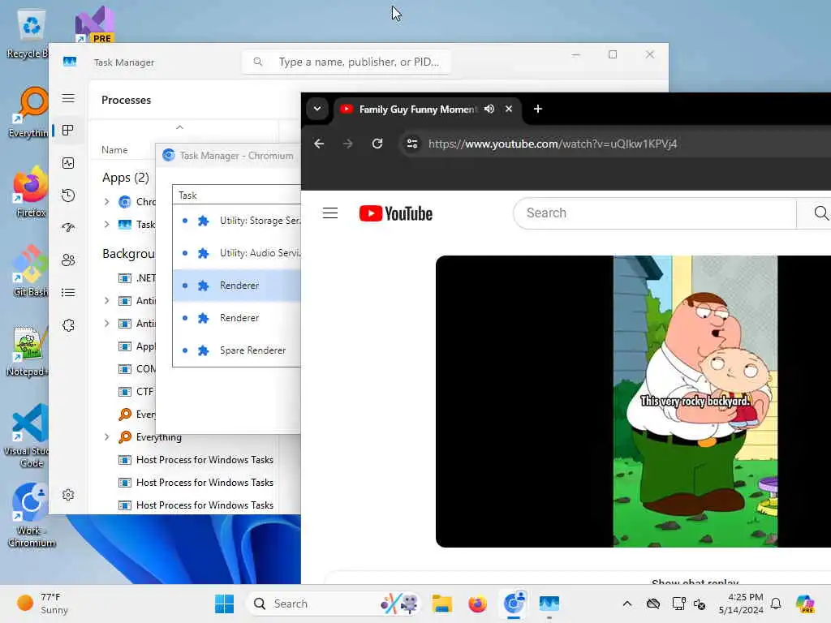Select the highlighted Renderer task row

[x=237, y=286]
